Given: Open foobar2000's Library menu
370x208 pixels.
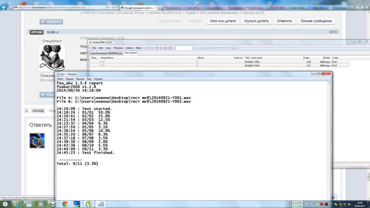Looking at the screenshot, I should point(129,48).
